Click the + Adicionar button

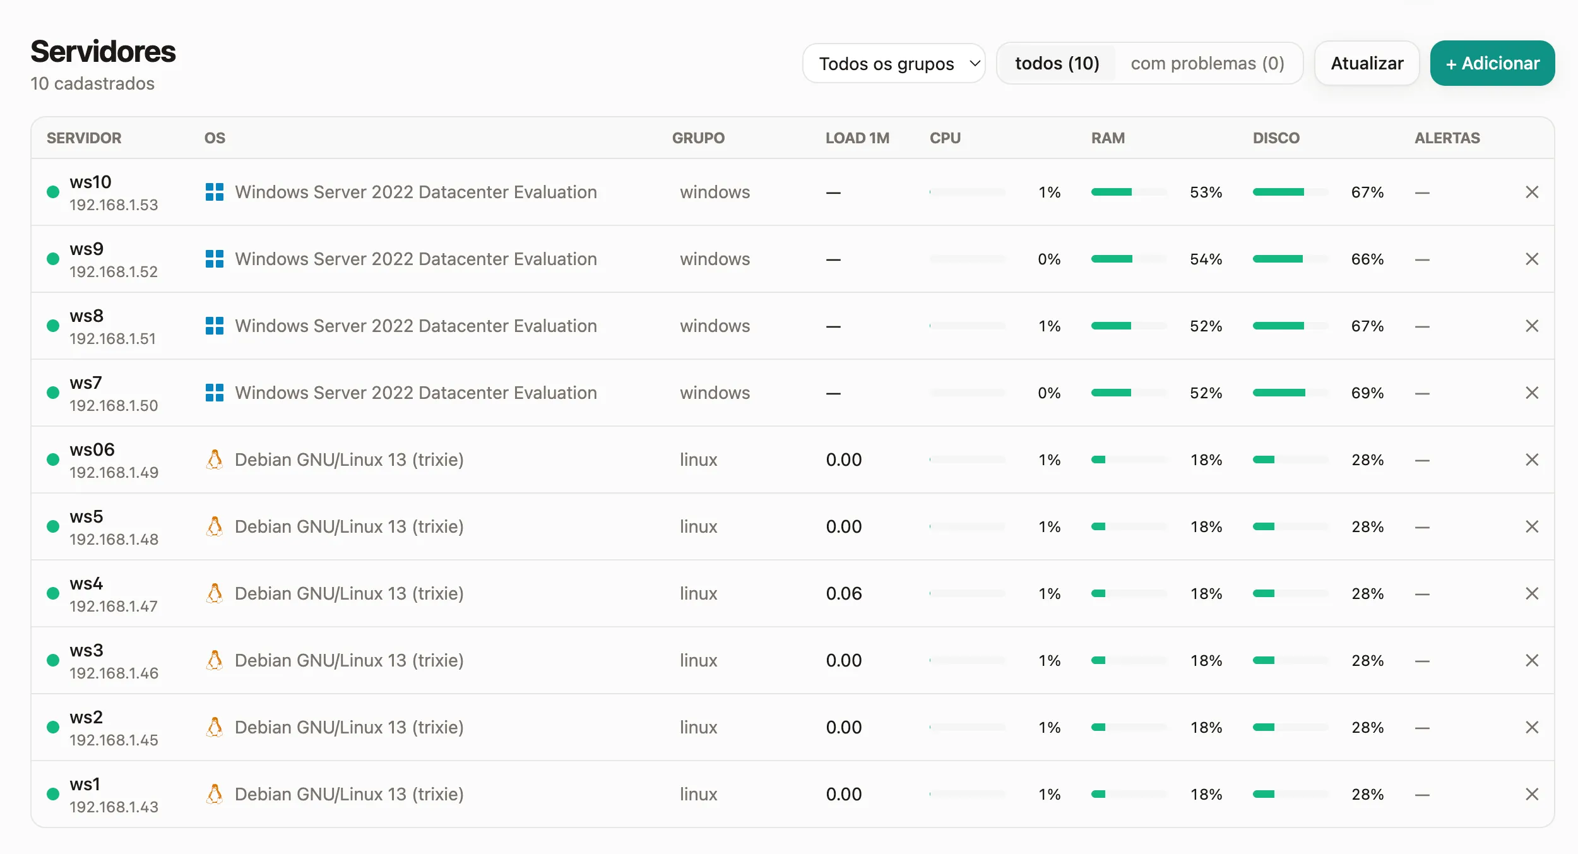1493,63
